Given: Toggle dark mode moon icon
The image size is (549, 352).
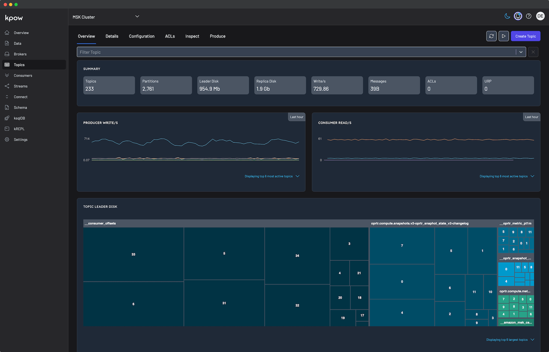Looking at the screenshot, I should [x=507, y=16].
